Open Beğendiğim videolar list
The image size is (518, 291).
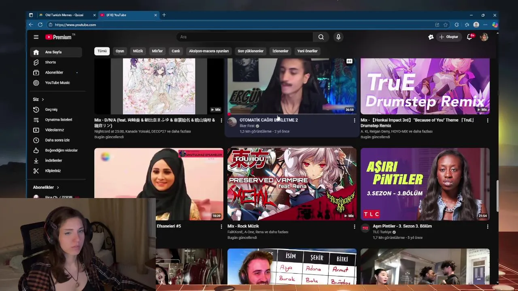(x=56, y=150)
